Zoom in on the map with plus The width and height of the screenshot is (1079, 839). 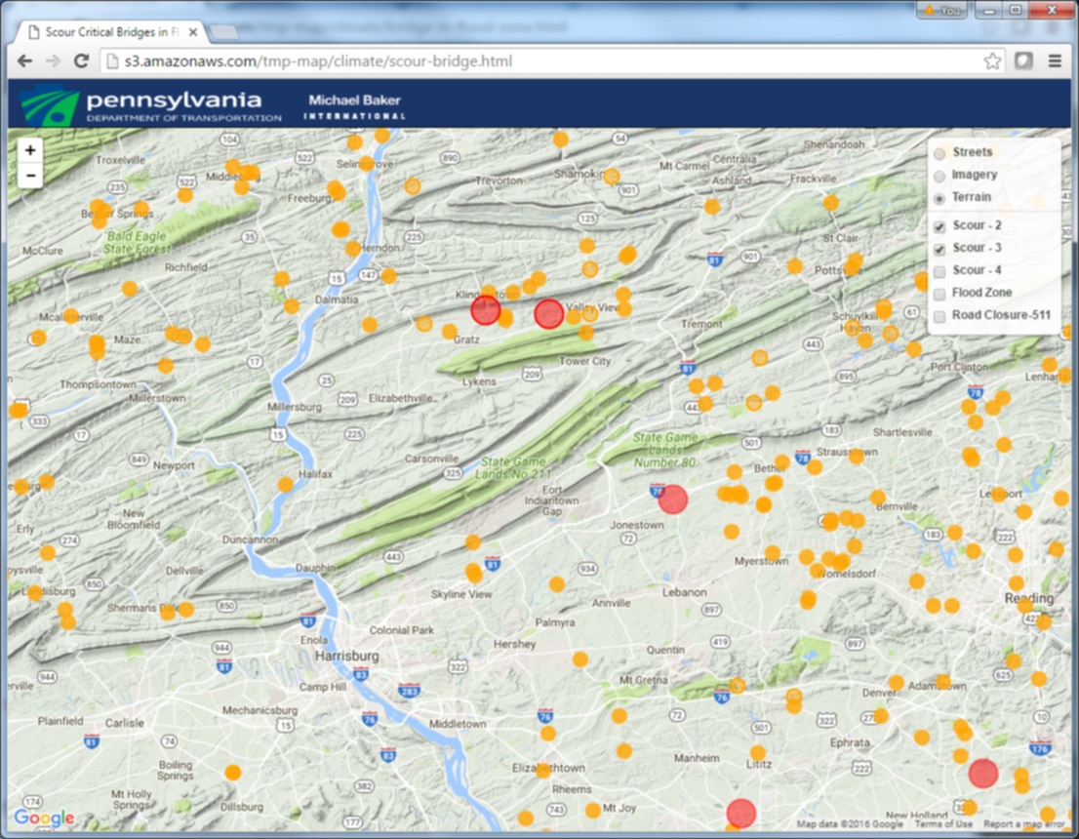pyautogui.click(x=30, y=150)
